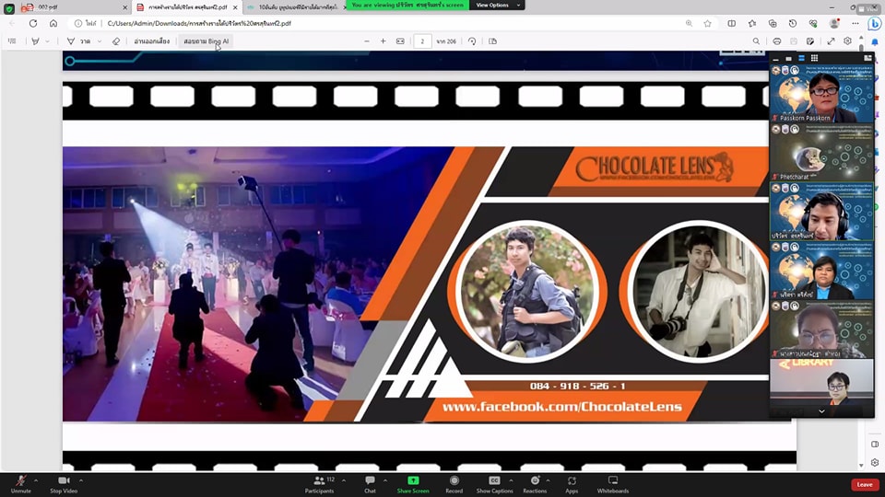Viewport: 885px width, 497px height.
Task: Minimize Zoom video panel to bar
Action: pyautogui.click(x=775, y=58)
